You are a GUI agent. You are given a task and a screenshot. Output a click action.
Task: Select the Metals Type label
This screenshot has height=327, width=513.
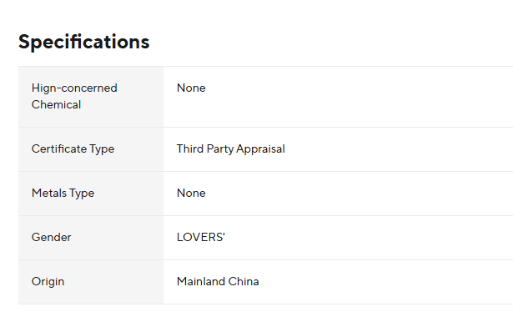63,194
